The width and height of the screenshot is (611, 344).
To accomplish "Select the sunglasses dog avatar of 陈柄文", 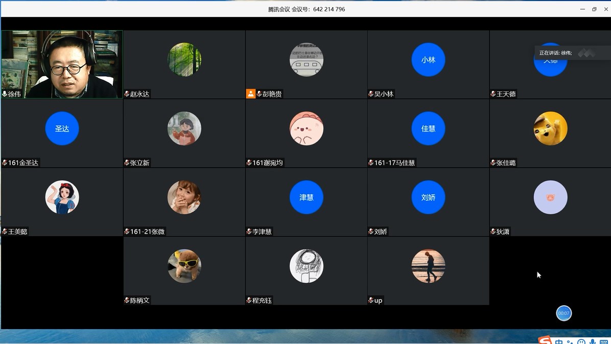I will [184, 266].
